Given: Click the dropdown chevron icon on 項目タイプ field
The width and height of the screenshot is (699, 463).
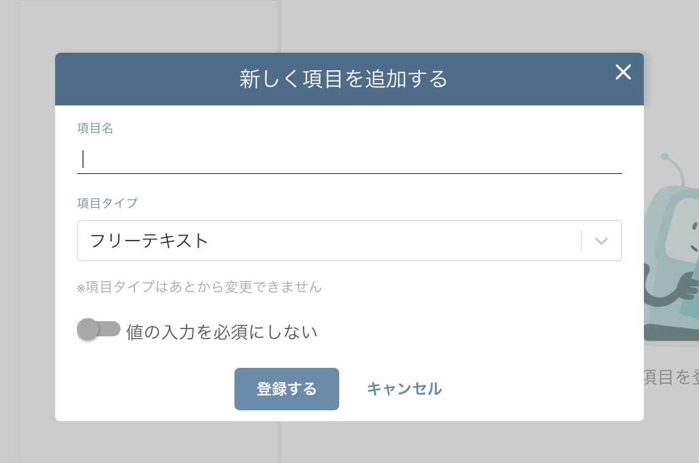Looking at the screenshot, I should point(600,241).
